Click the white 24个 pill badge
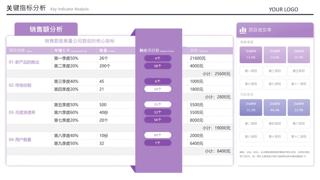 [158, 89]
